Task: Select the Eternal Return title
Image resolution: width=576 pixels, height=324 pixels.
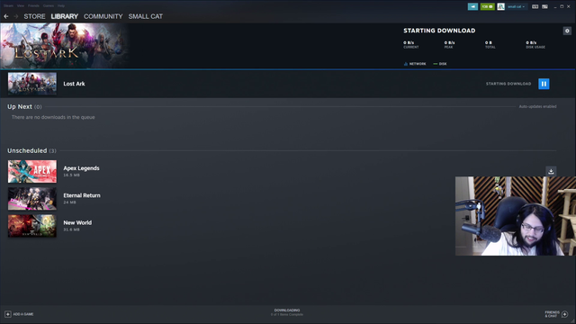Action: click(82, 195)
